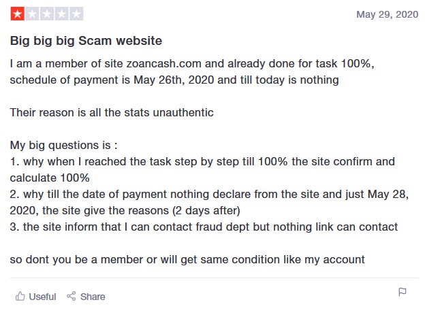Viewport: 427px width, 315px height.
Task: Click the red first star in the rating
Action: (18, 14)
